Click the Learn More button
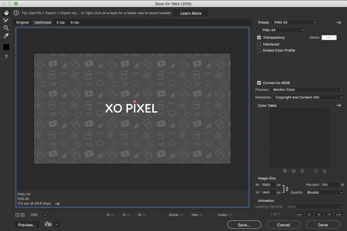The image size is (347, 231). [x=191, y=13]
